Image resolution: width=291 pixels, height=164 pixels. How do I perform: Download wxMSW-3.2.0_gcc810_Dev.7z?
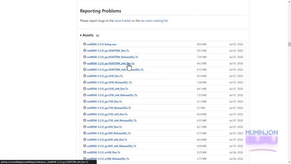[104, 127]
